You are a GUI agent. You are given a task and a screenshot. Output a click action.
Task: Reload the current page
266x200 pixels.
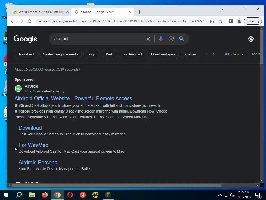coord(30,21)
